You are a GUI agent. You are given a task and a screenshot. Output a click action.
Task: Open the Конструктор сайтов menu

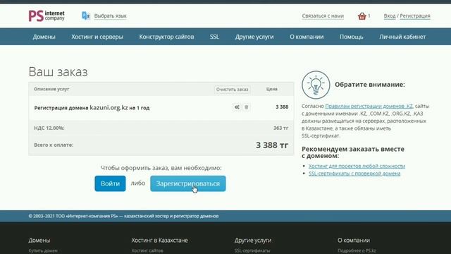point(166,37)
